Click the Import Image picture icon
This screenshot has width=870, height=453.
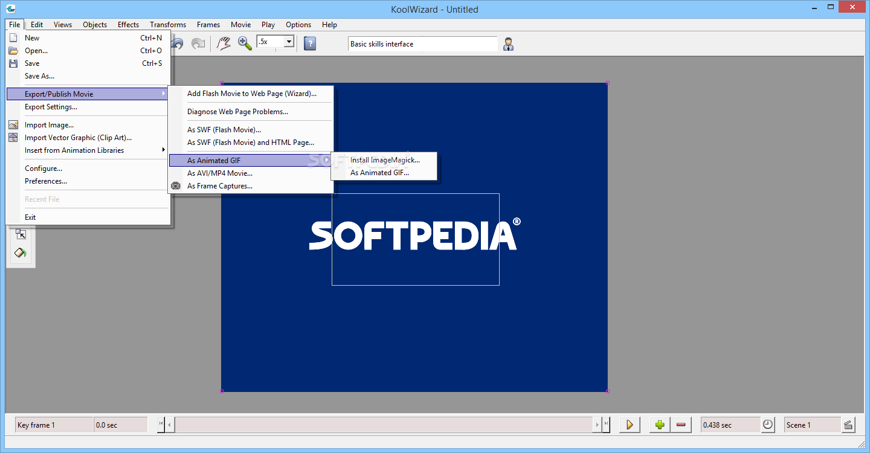click(13, 125)
